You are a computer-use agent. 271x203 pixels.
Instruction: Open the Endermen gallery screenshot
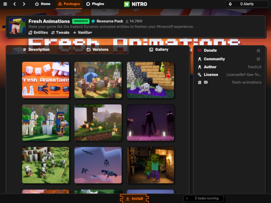click(150, 122)
